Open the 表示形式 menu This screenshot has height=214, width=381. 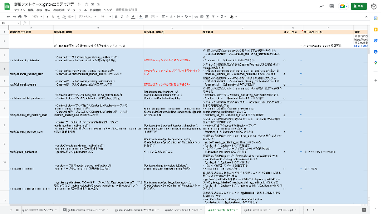point(59,10)
